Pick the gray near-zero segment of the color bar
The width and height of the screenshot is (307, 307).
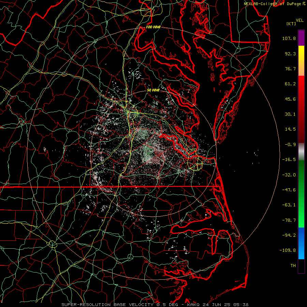coord(301,151)
